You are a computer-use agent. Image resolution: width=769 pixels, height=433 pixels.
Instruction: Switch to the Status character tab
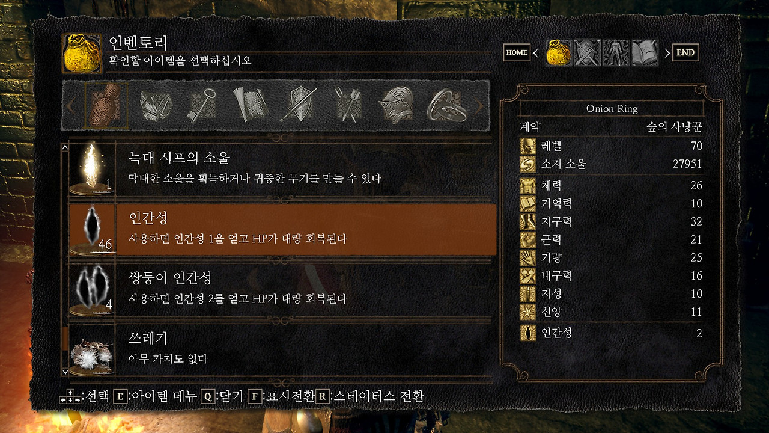pos(616,53)
